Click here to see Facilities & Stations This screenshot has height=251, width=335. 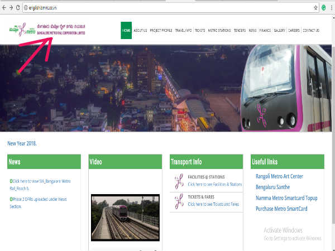(215, 184)
